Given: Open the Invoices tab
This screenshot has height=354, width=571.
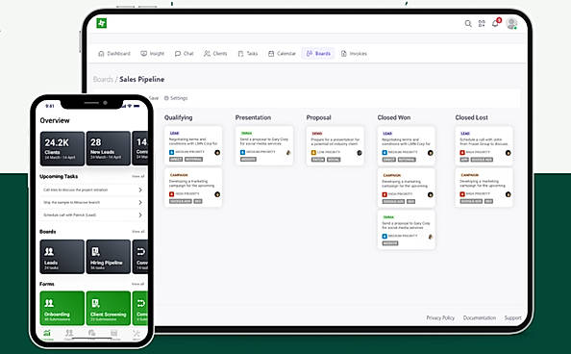Looking at the screenshot, I should 354,54.
